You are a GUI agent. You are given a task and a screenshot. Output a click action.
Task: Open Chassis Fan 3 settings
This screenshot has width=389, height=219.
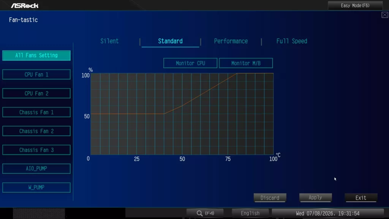pos(36,150)
